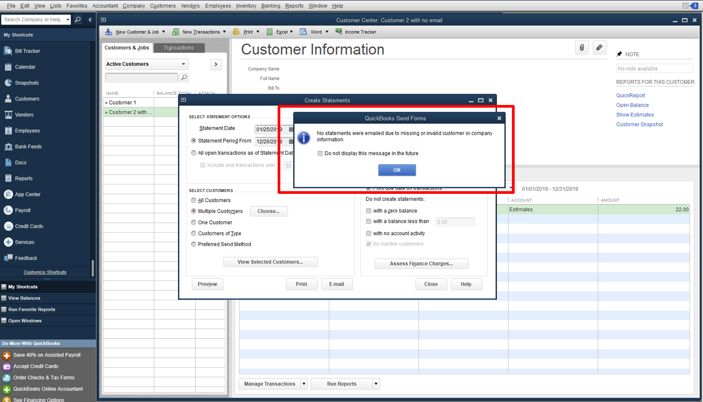The height and width of the screenshot is (402, 703).
Task: Expand New Transactions dropdown
Action: 224,32
